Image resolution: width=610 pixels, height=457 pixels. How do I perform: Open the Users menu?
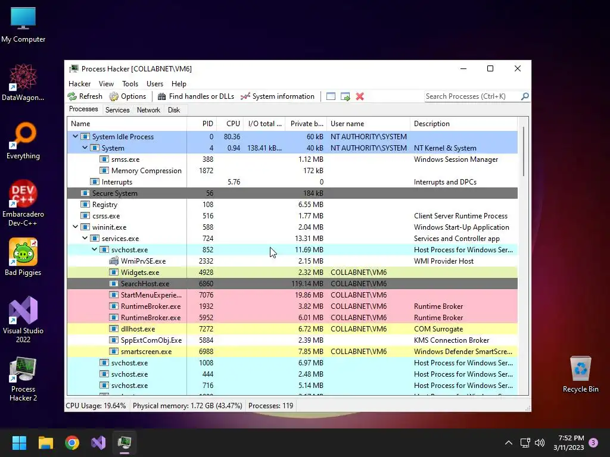point(155,83)
